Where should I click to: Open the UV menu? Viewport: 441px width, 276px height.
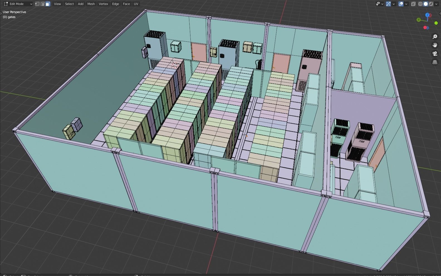[x=136, y=4]
